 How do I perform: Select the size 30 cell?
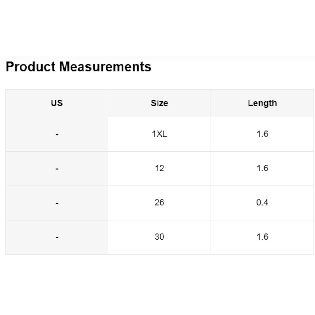pyautogui.click(x=159, y=237)
